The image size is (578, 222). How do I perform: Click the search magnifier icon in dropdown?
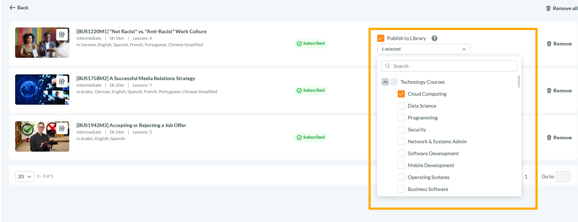(388, 66)
